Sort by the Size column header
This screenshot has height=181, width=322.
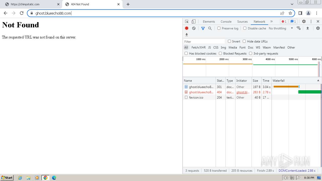coord(256,80)
